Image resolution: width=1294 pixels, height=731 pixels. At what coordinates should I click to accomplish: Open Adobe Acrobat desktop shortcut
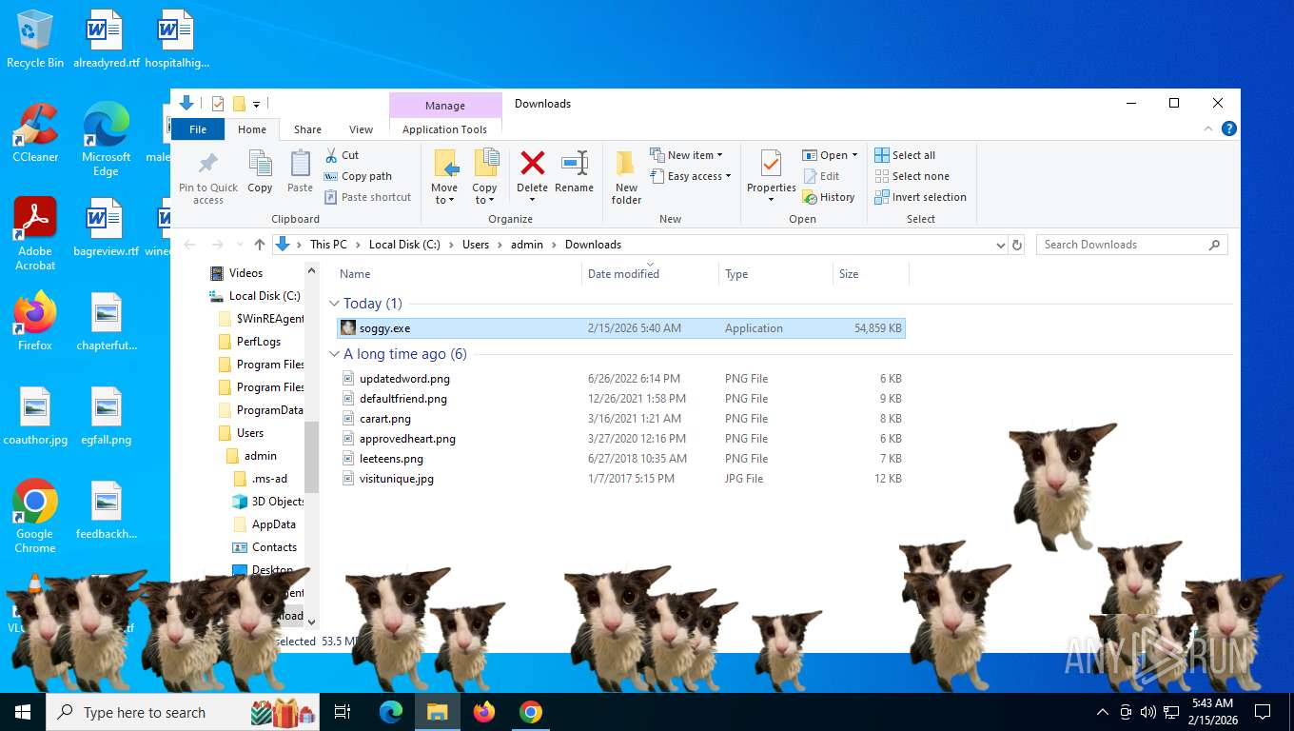[35, 234]
